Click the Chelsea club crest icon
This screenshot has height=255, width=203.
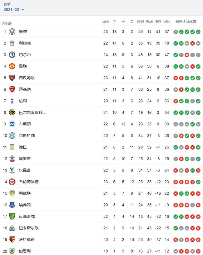click(12, 55)
